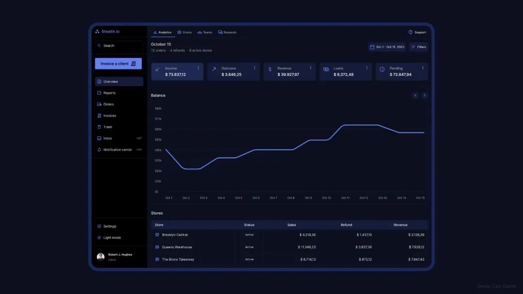The image size is (523, 294).
Task: Focus the Search field in sidebar
Action: 119,45
